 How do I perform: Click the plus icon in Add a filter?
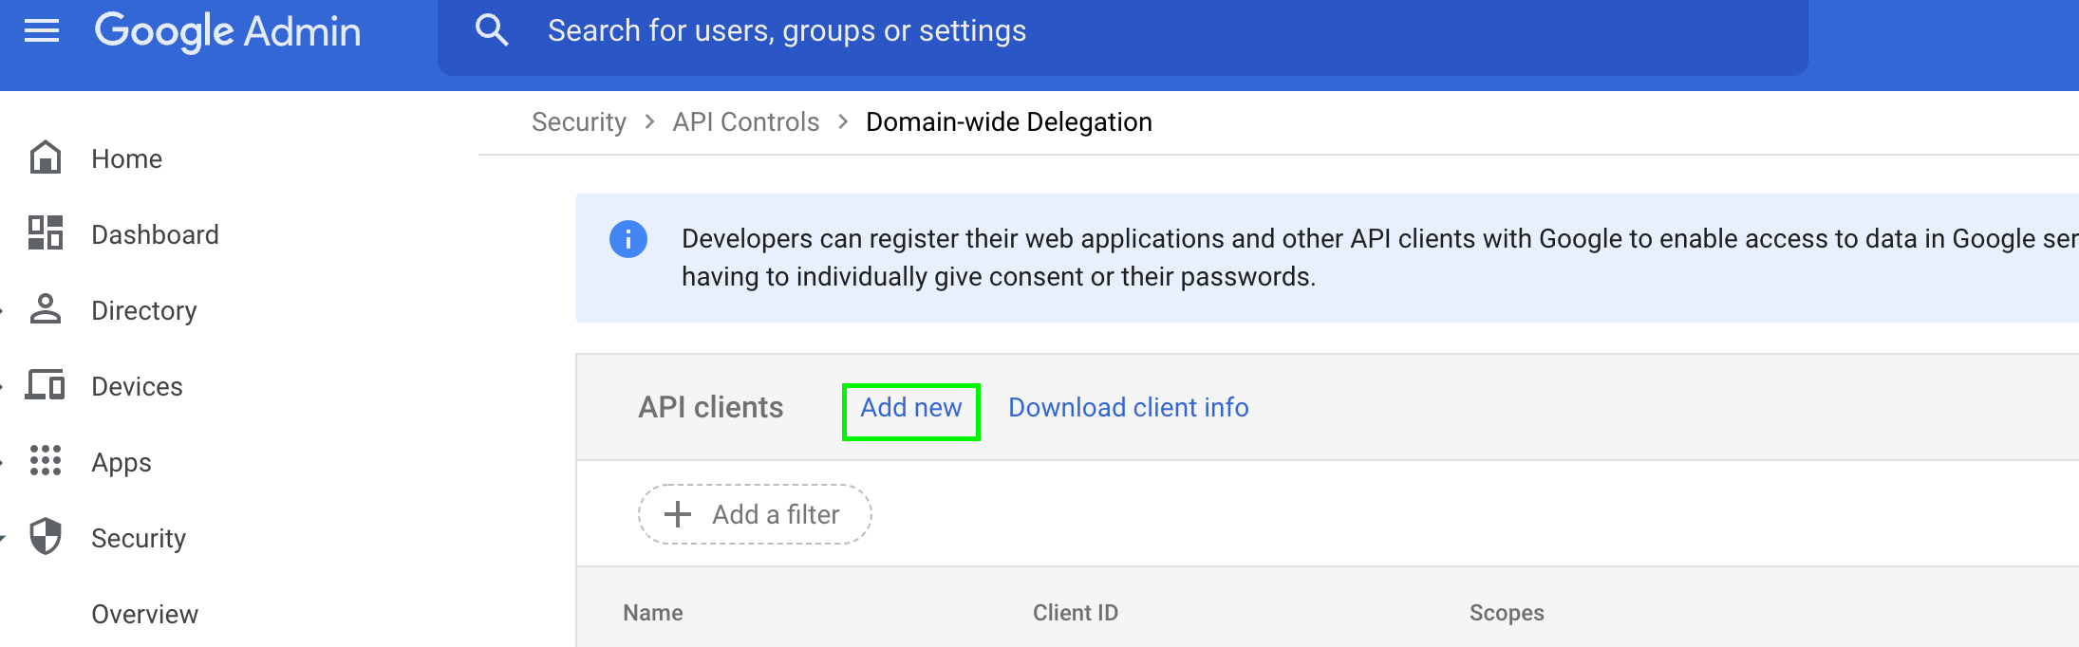point(678,514)
